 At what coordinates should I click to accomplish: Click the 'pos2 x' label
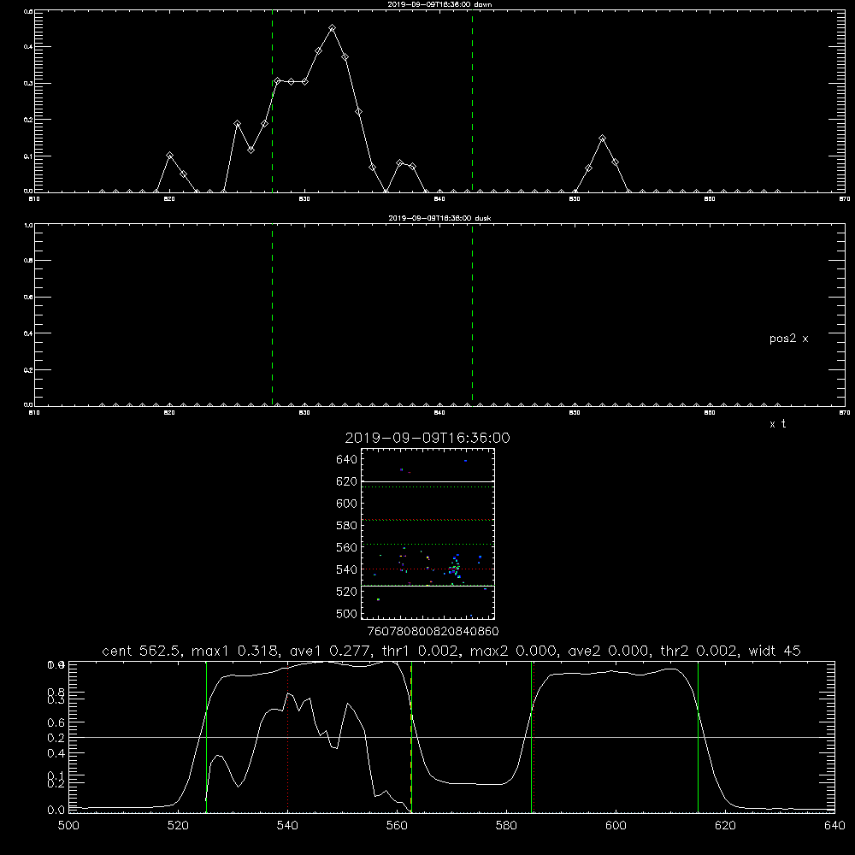click(788, 339)
